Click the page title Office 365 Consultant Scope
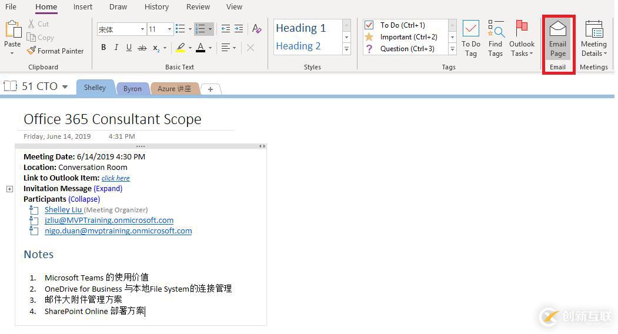Screen dimensions: 618x334 (113, 119)
